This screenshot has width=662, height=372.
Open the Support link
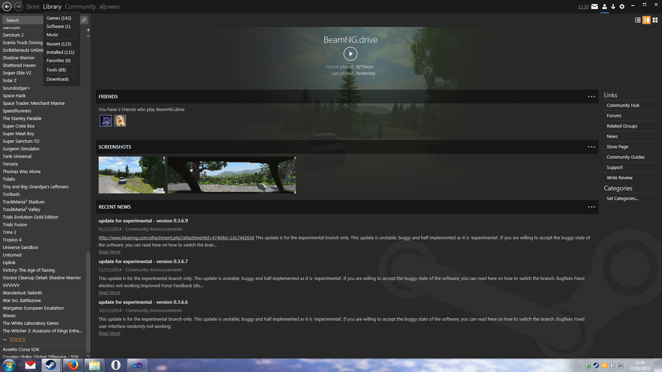615,167
